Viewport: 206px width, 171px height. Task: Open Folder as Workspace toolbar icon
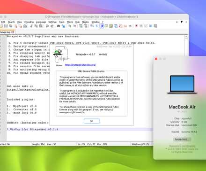click(125, 26)
